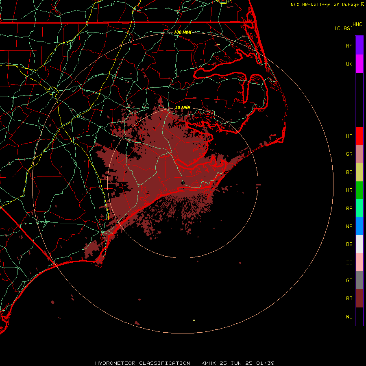Click the 'ND' legend label
The image size is (366, 366).
[349, 317]
